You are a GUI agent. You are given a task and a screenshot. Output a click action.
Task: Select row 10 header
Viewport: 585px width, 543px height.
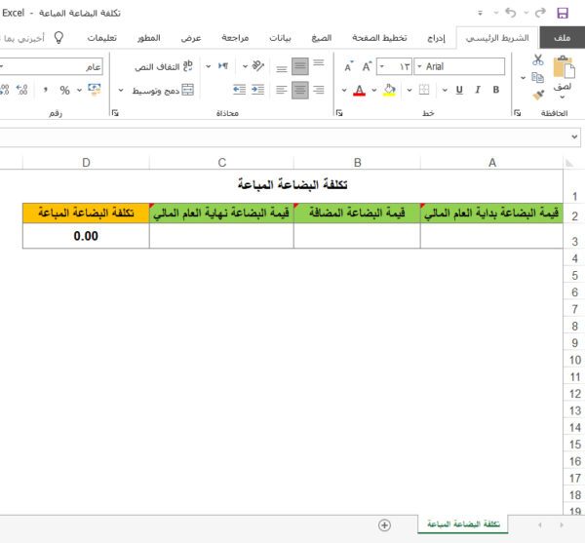pos(574,360)
